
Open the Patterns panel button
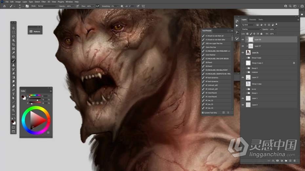(x=35, y=31)
